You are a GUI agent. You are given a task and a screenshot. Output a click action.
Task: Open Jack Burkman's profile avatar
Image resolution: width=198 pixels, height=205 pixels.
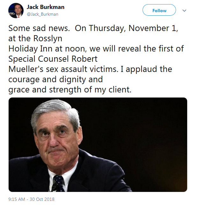[x=16, y=11]
